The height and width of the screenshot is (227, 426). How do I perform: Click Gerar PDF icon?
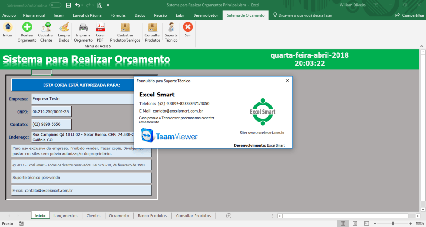(100, 27)
